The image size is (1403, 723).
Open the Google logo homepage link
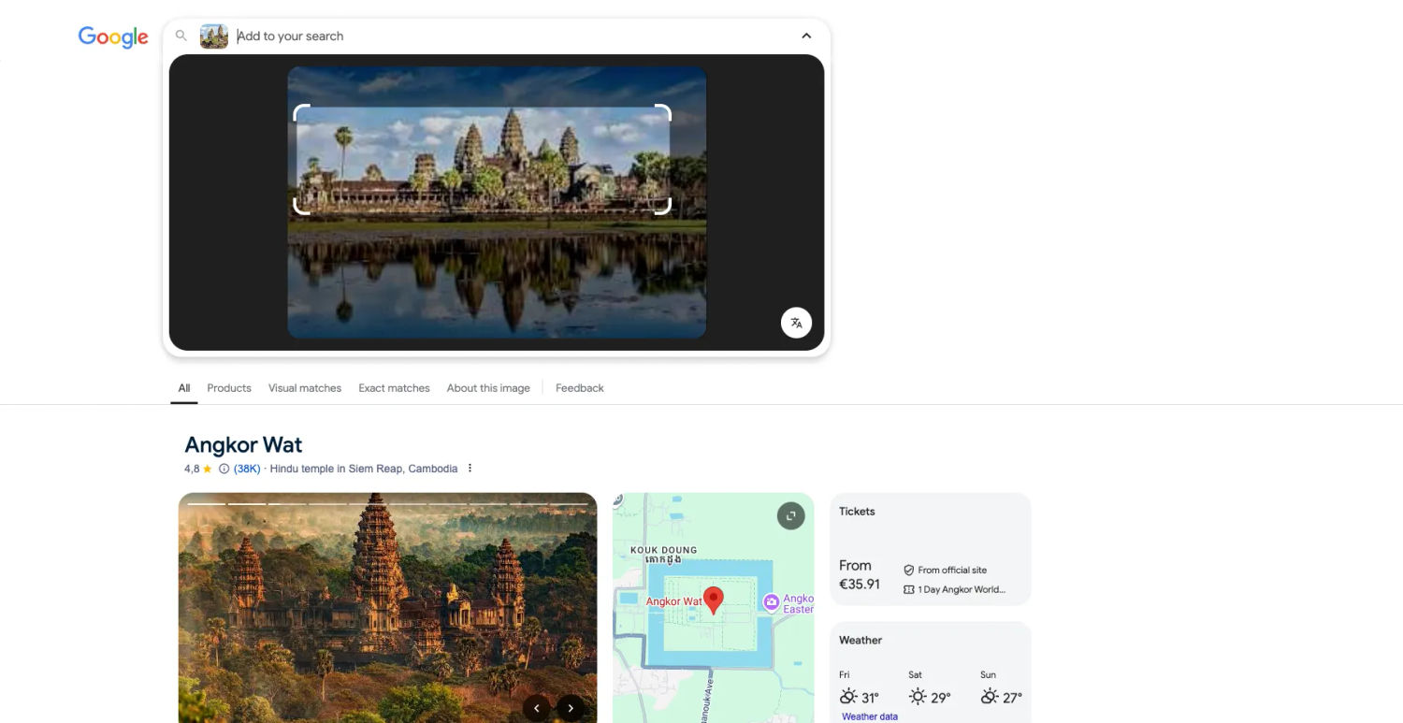click(x=113, y=36)
